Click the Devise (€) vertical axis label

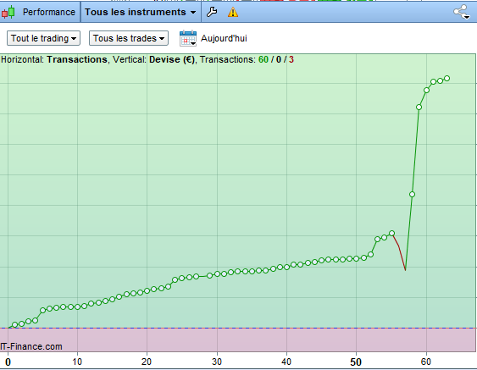[172, 59]
